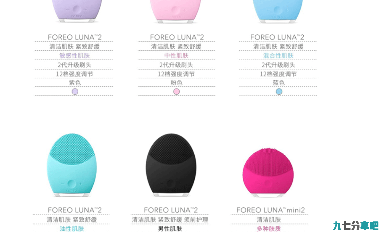Click the 男性肌肤 label
Viewport: 380px width, 232px height.
pos(170,228)
